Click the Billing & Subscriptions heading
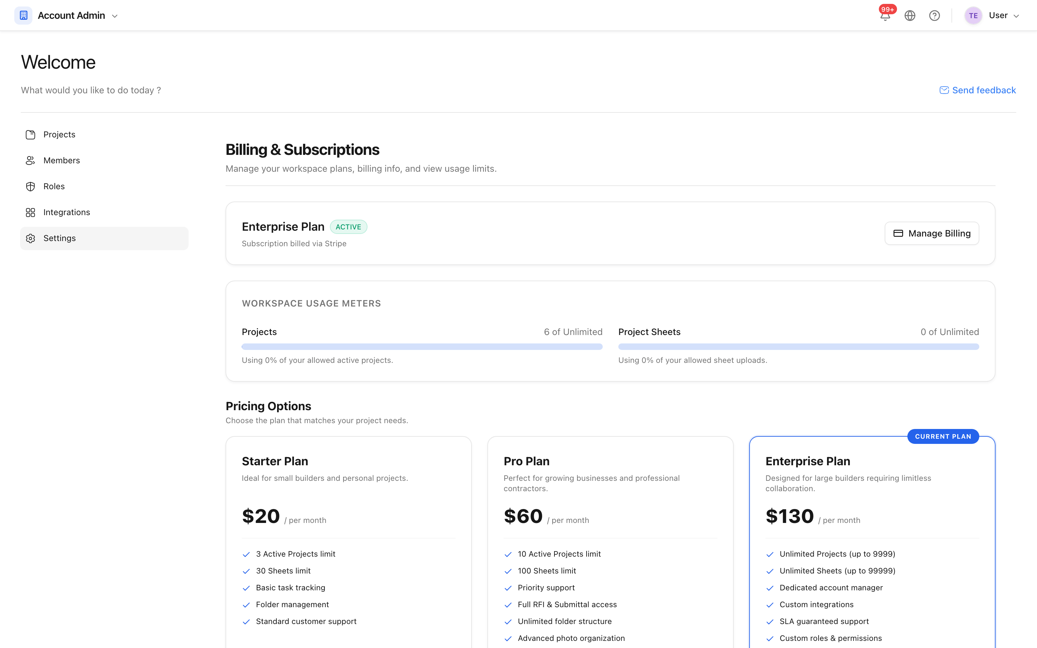This screenshot has width=1037, height=648. coord(302,150)
